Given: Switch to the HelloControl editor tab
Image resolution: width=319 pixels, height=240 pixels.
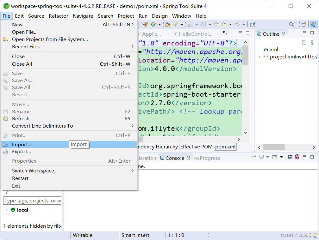Looking at the screenshot, I should click(x=193, y=34).
